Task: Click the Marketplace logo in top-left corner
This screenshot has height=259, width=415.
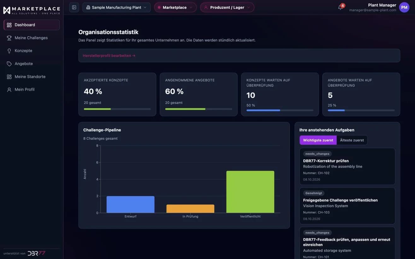Action: [x=31, y=10]
